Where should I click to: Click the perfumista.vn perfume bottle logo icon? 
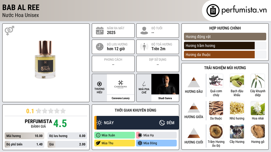pyautogui.click(x=213, y=11)
